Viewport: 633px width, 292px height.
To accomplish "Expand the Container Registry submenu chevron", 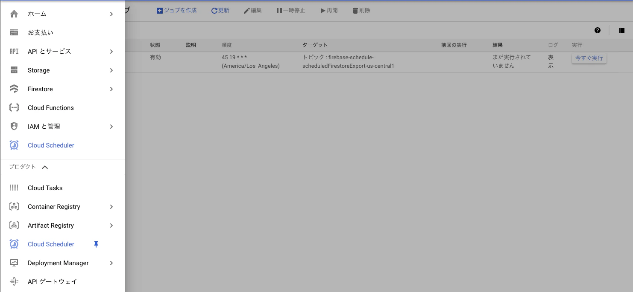I will [x=111, y=207].
